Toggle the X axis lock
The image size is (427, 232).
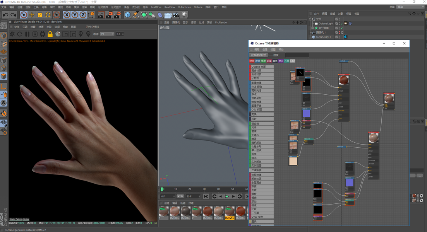pos(67,15)
